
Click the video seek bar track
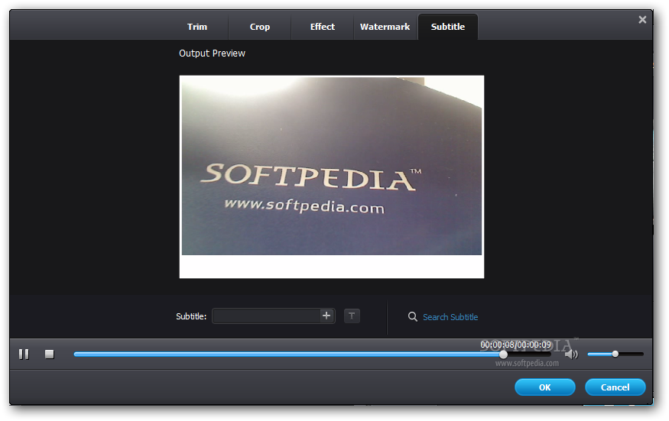[x=312, y=355]
